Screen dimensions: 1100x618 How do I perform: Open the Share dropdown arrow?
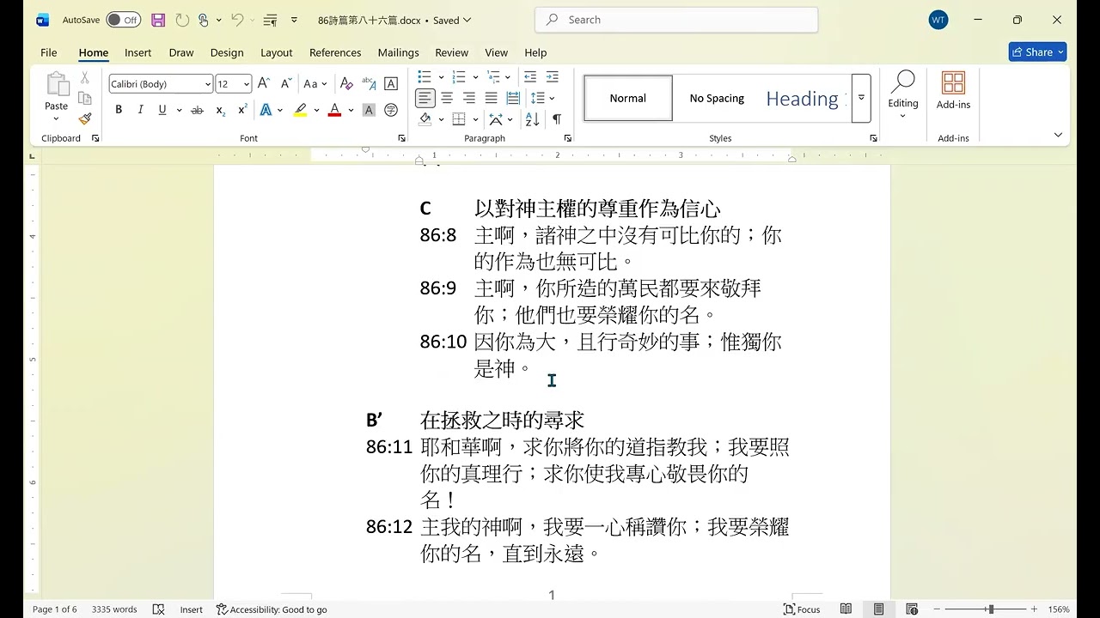click(x=1060, y=52)
